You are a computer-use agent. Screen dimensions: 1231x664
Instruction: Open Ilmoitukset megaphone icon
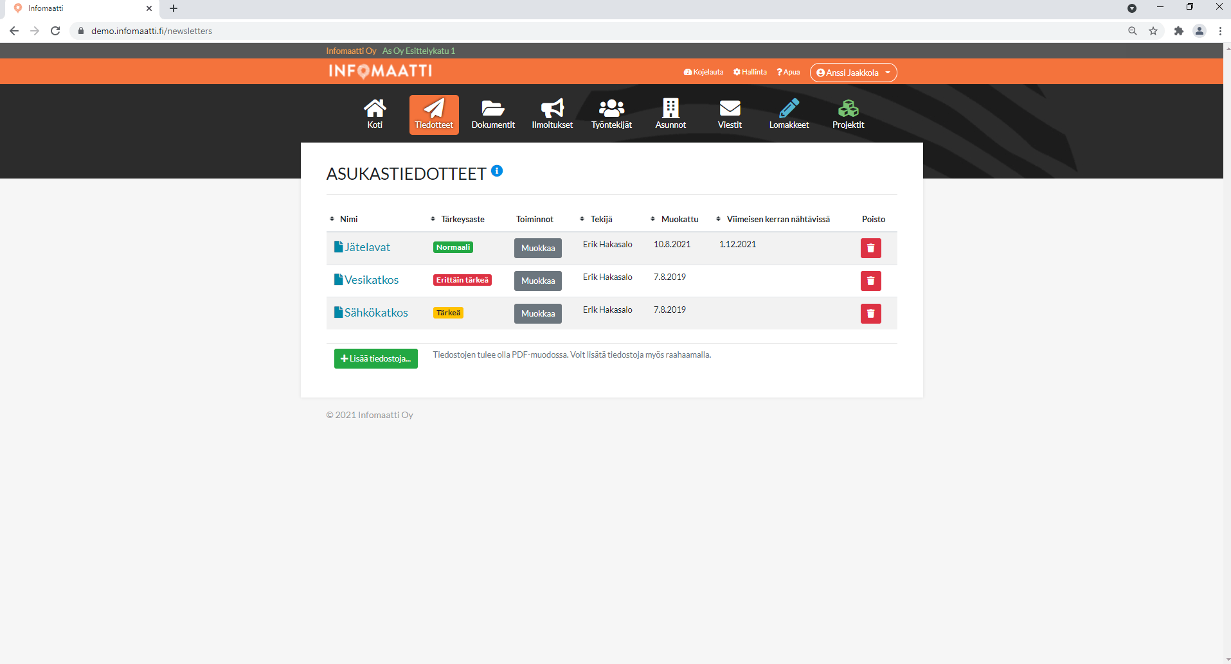click(552, 114)
